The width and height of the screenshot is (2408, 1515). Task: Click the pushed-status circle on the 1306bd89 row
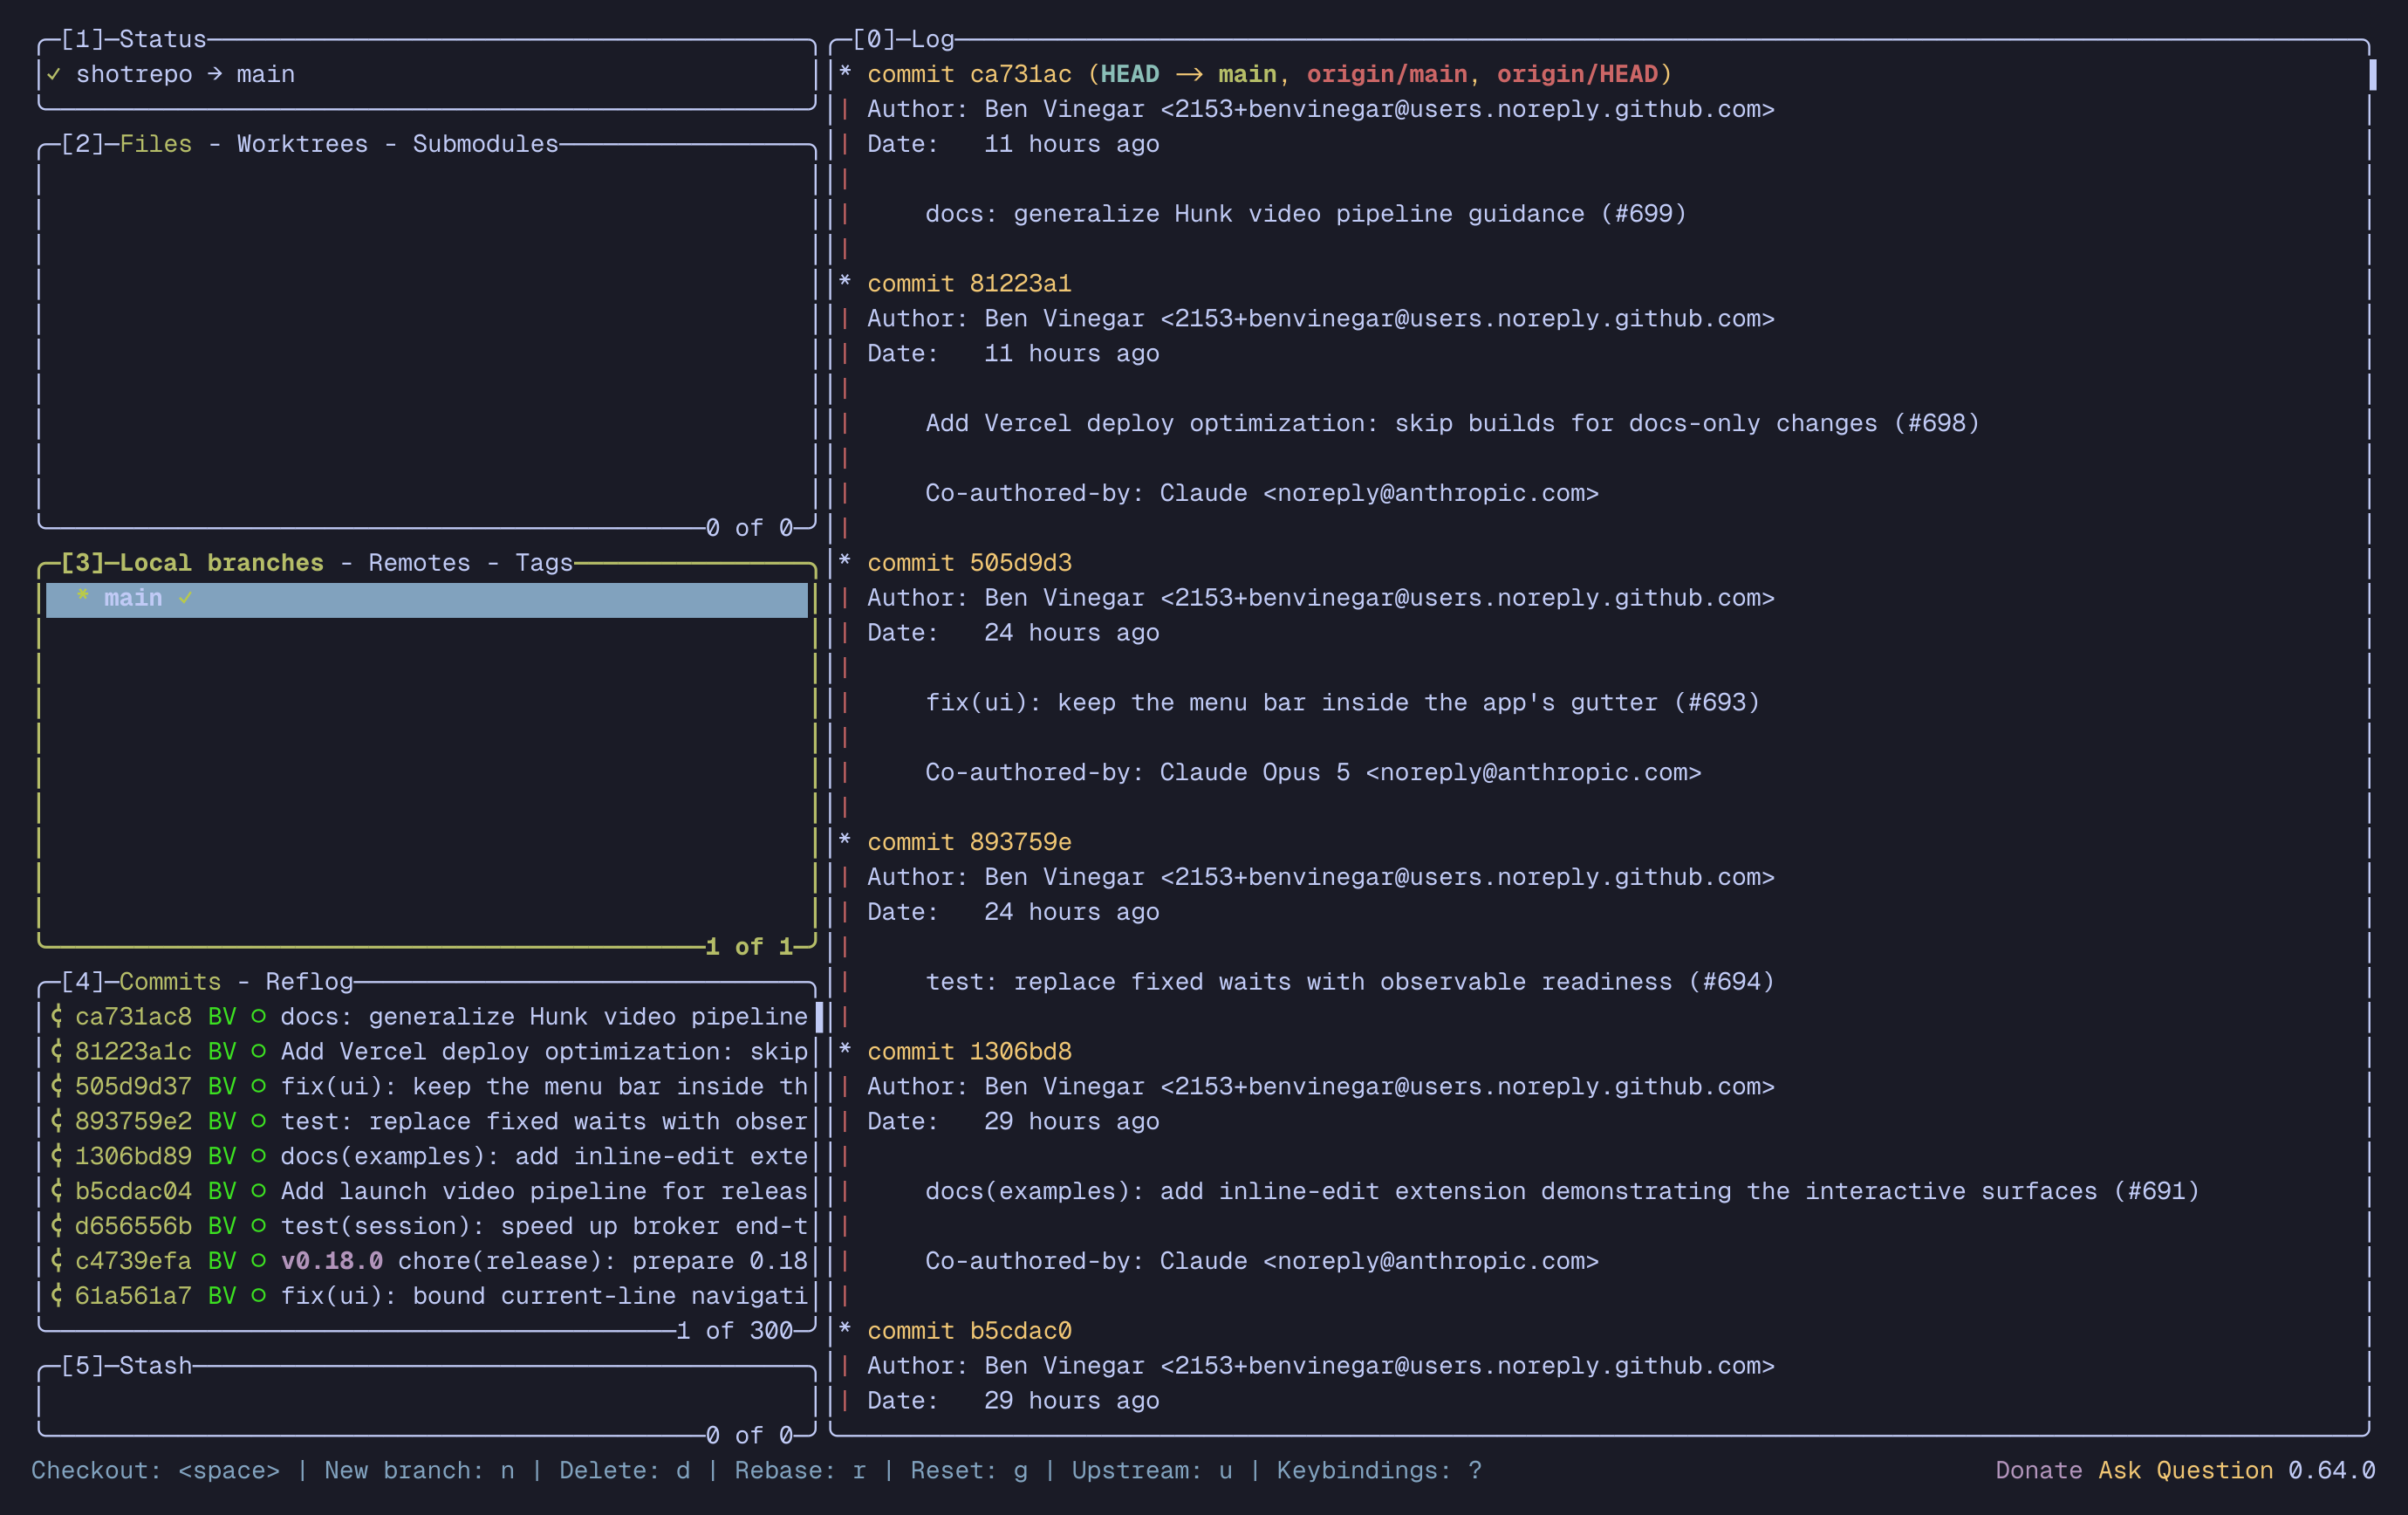258,1157
